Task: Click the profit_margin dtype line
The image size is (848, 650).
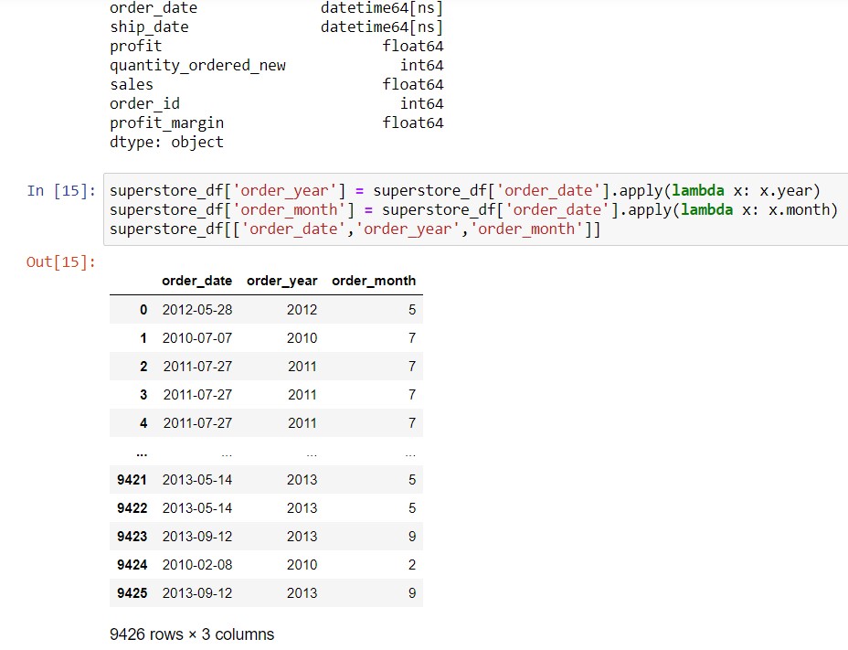Action: tap(276, 123)
